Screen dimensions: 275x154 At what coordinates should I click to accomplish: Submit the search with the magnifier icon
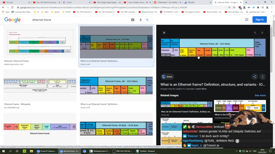pyautogui.click(x=147, y=20)
